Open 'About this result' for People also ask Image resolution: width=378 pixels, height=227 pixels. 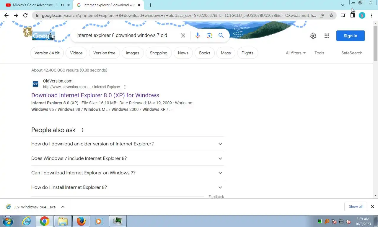[82, 130]
